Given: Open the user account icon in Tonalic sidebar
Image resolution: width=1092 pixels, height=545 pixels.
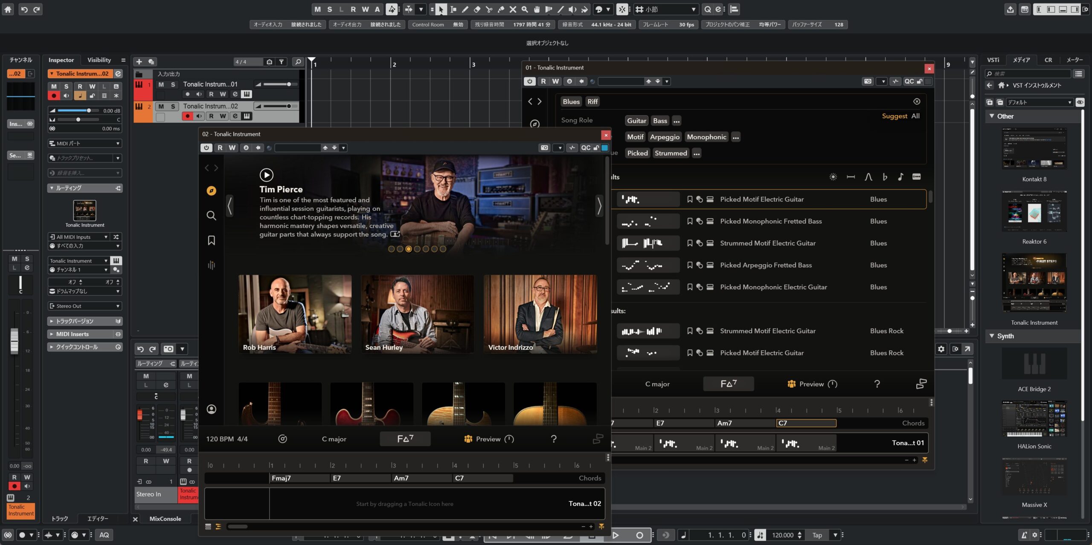Looking at the screenshot, I should [x=211, y=409].
